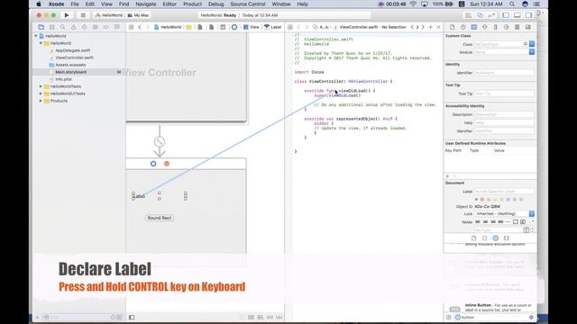This screenshot has height=324, width=577.
Task: Open the quick help inspector tab
Action: click(463, 27)
